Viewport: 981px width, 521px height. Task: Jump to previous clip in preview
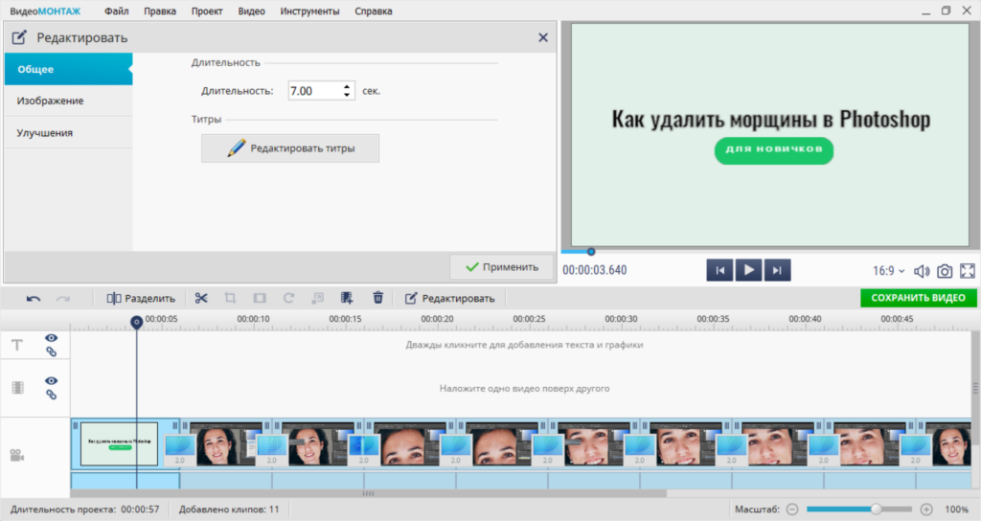[x=719, y=270]
